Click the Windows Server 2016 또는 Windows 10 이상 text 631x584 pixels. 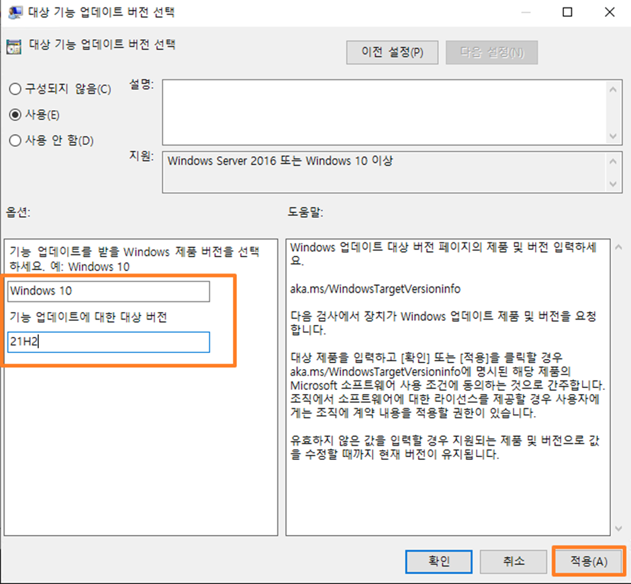point(280,161)
